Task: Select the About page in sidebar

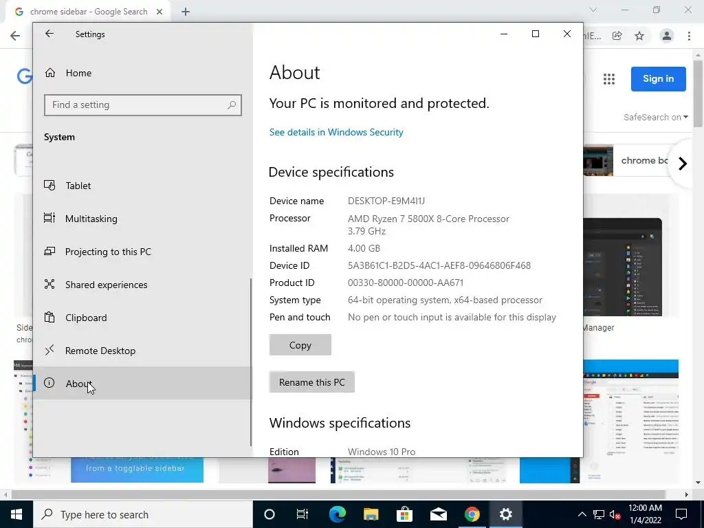Action: [143, 384]
